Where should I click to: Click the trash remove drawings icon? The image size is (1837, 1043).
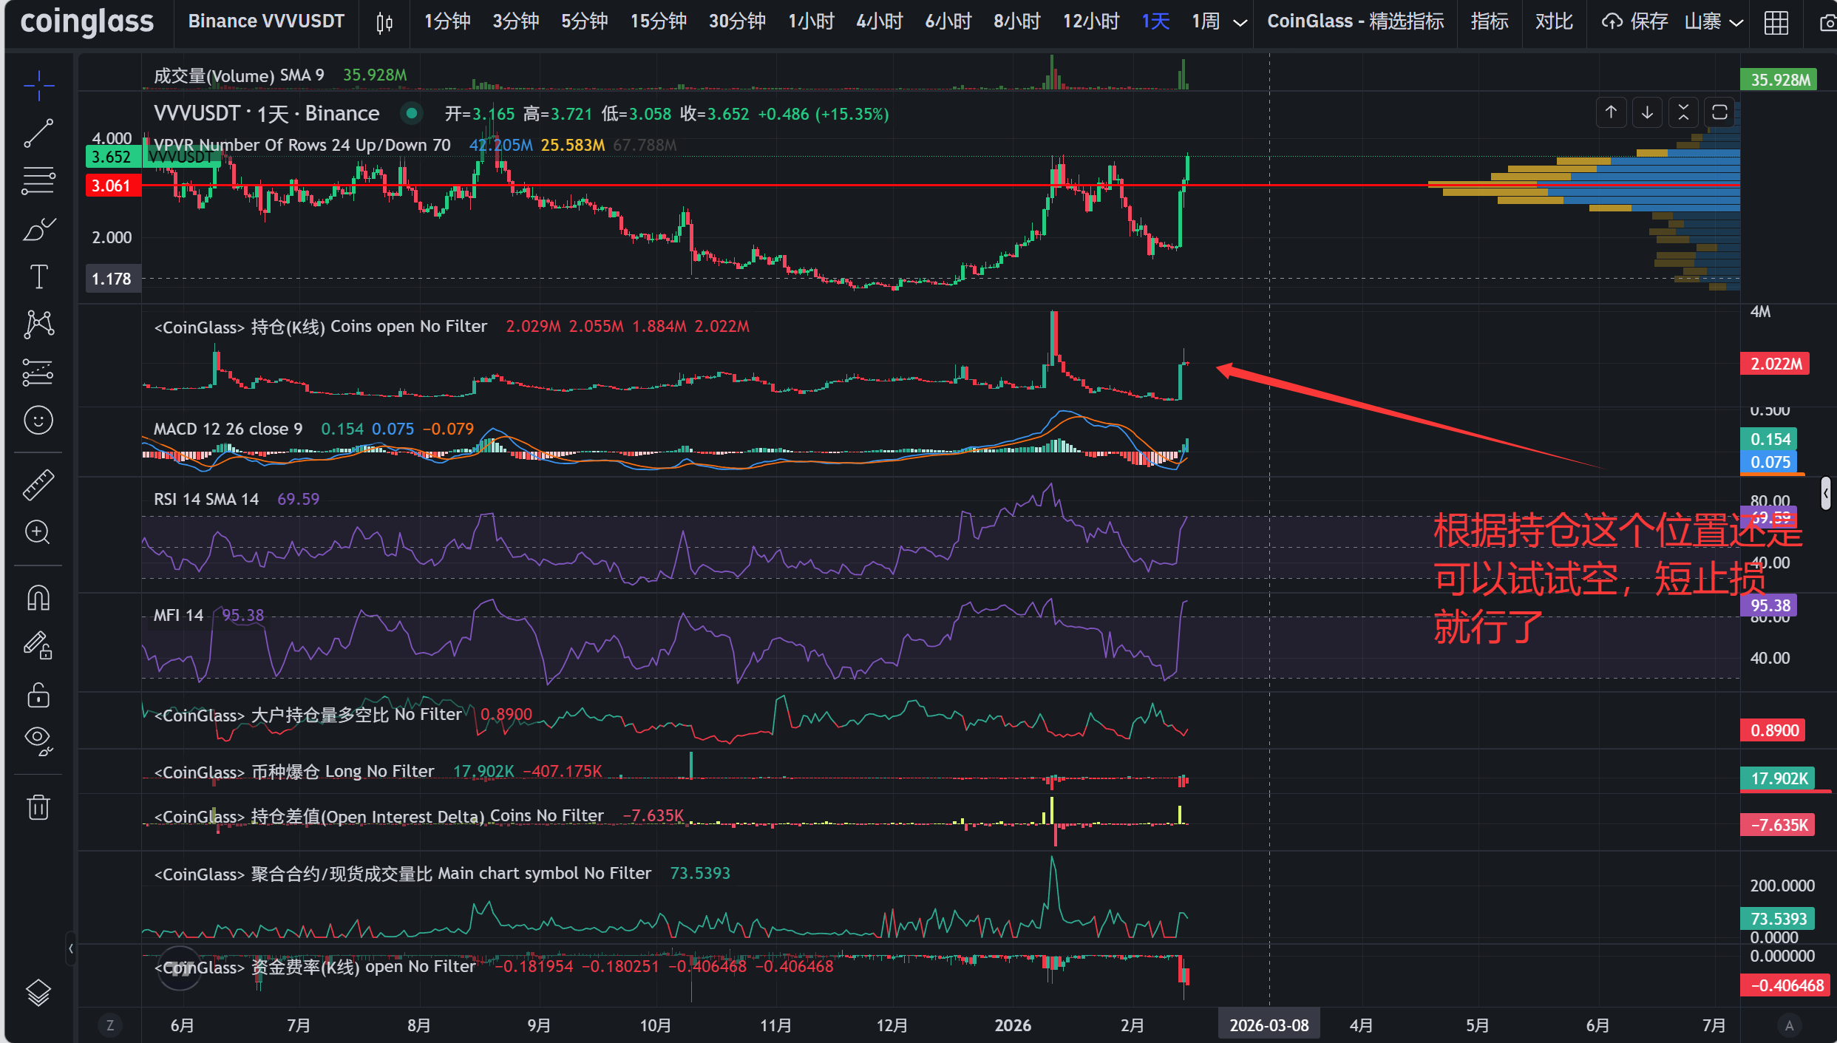[38, 806]
